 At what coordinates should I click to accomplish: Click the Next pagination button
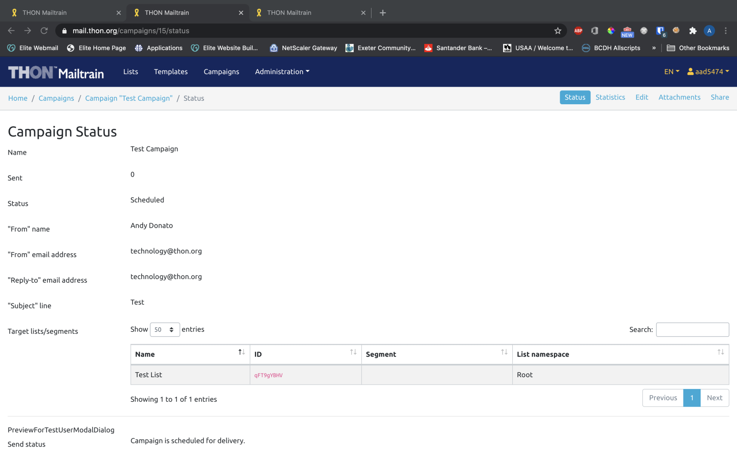click(x=715, y=398)
